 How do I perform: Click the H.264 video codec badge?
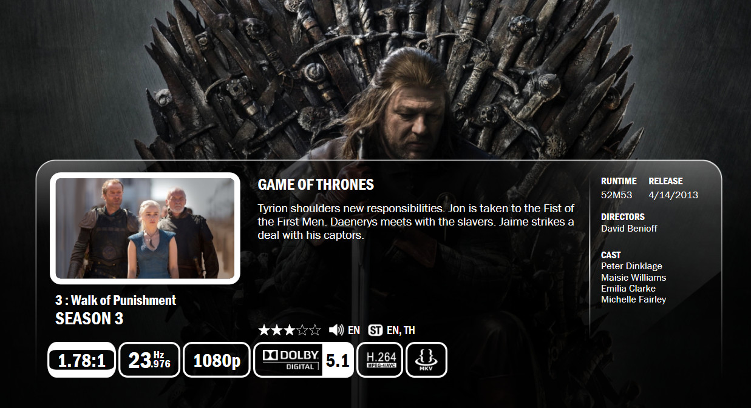click(x=380, y=360)
